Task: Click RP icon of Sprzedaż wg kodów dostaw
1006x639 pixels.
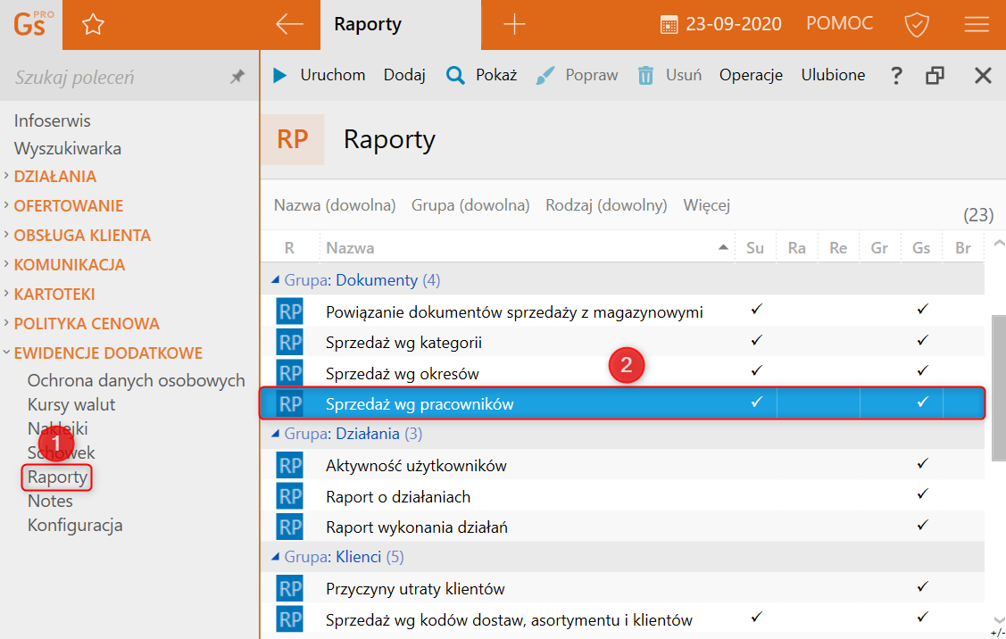Action: [x=290, y=619]
